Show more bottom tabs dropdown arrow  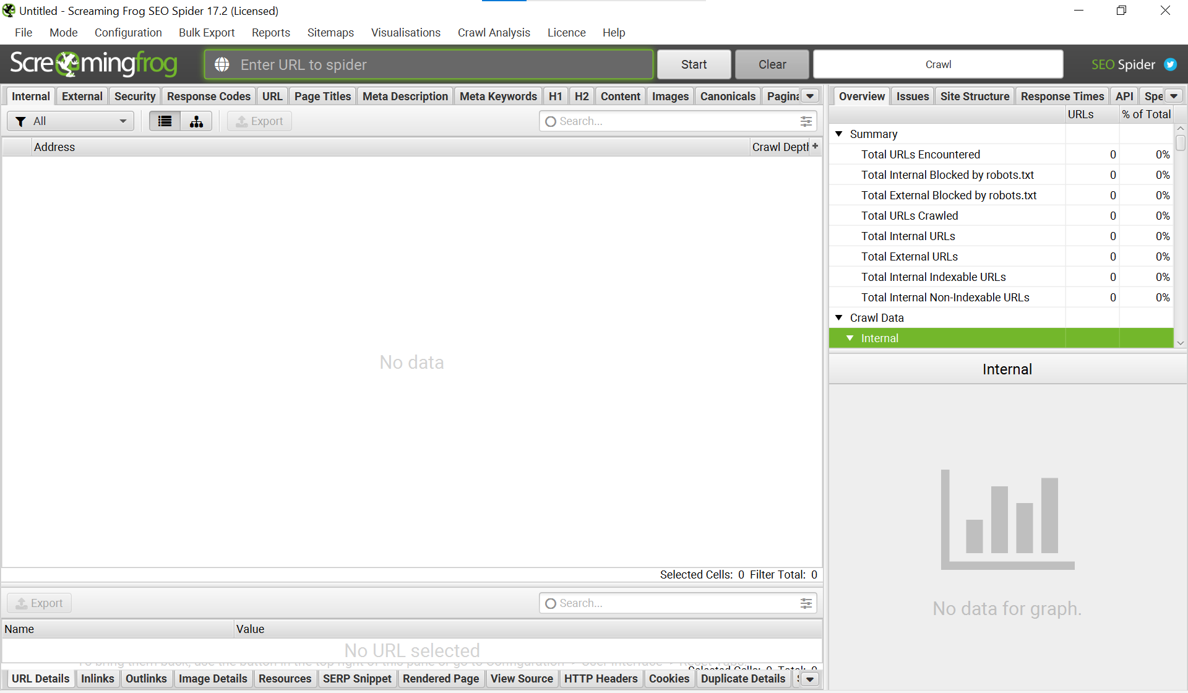click(810, 679)
